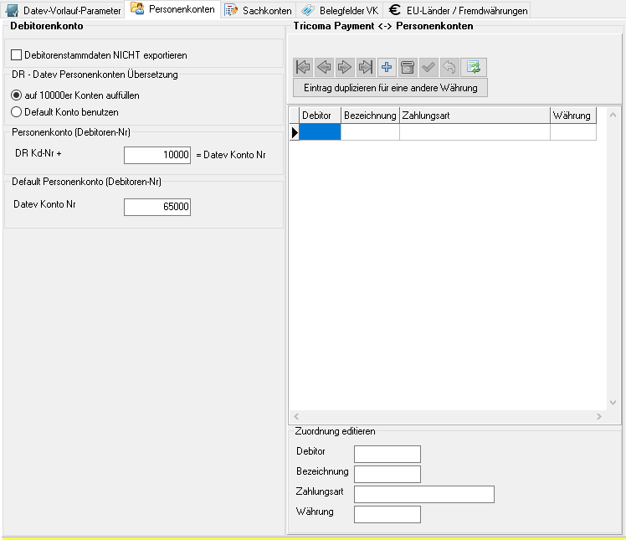
Task: Go to previous record arrow
Action: (x=324, y=68)
